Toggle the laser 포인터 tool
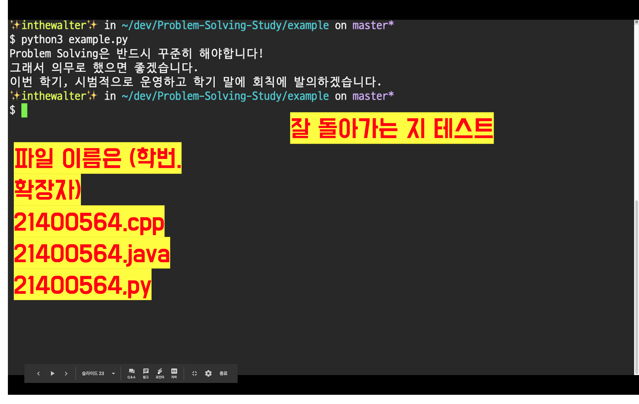 [160, 373]
